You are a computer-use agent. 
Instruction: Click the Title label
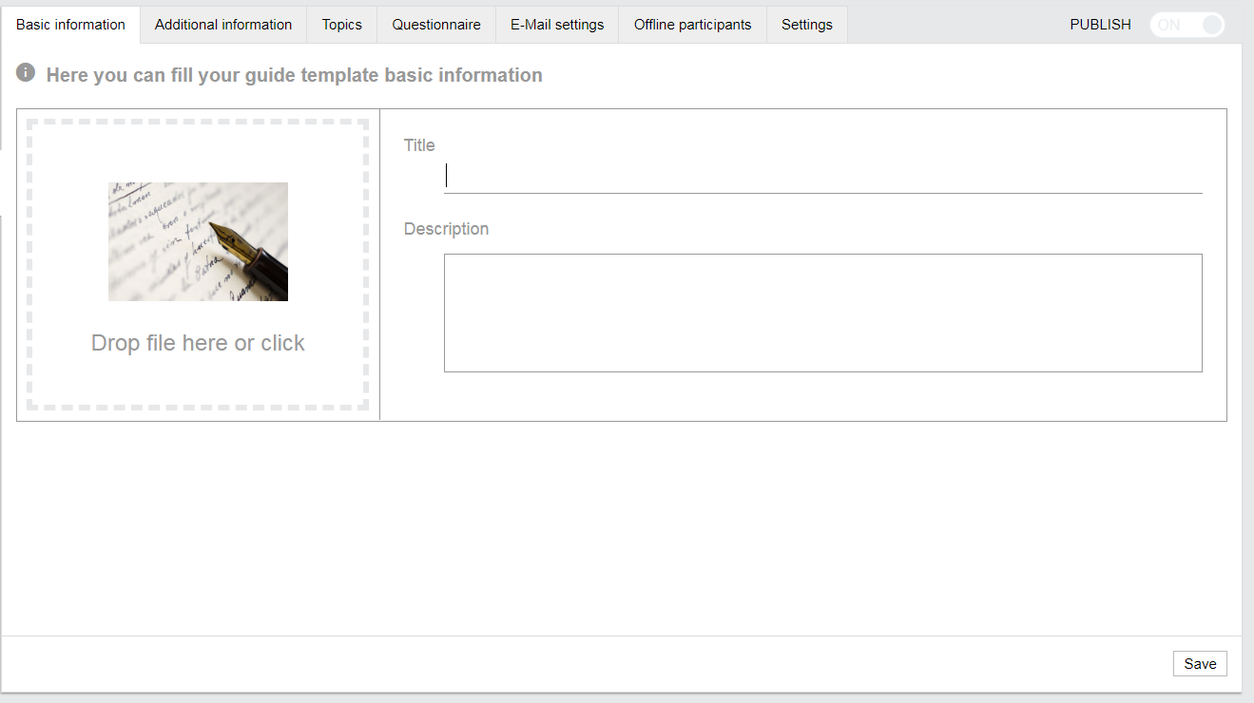pos(419,145)
